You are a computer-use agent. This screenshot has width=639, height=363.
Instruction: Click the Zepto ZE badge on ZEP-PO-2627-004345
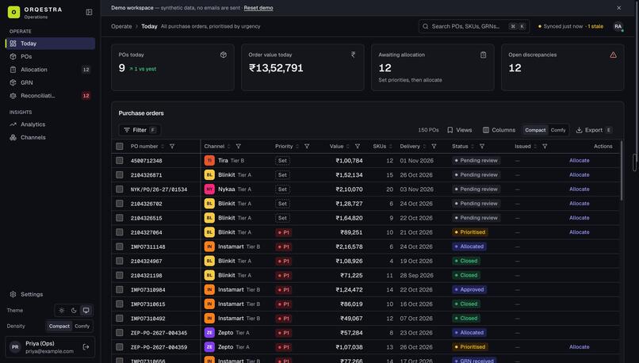coord(209,332)
